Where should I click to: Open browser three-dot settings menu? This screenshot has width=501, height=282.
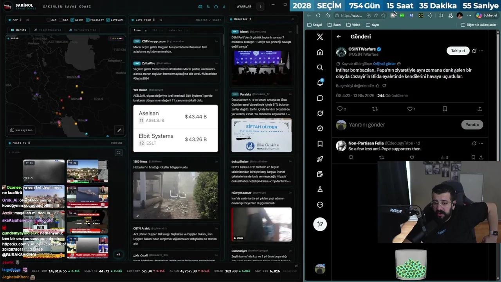pos(469,15)
